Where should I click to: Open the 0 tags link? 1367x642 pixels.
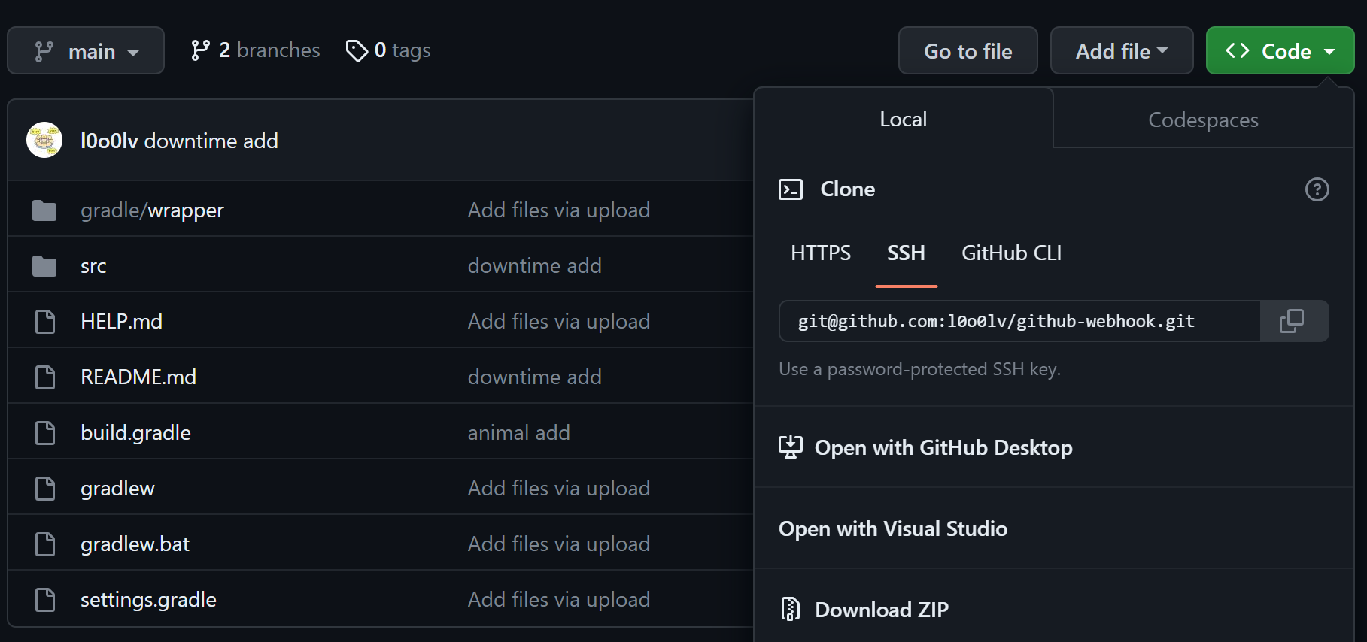(387, 50)
